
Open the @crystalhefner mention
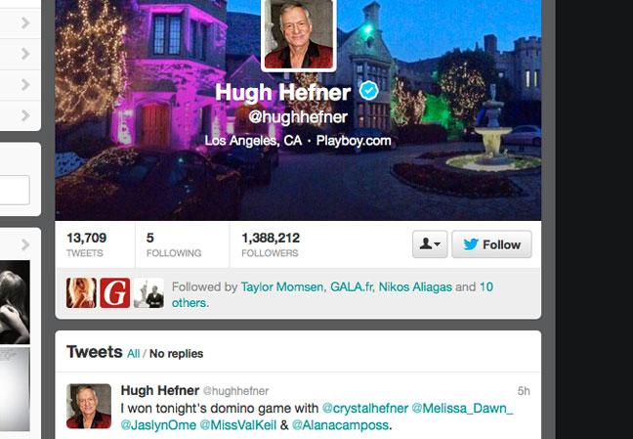coord(365,409)
